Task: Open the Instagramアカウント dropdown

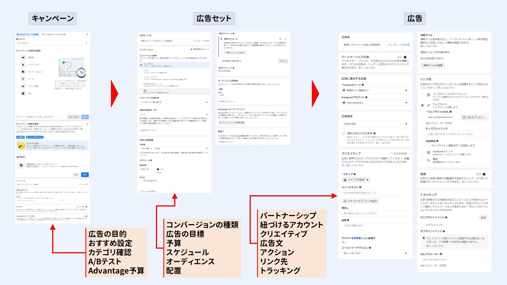Action: click(375, 103)
